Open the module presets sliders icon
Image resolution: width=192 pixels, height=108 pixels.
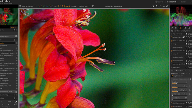[x=172, y=28]
